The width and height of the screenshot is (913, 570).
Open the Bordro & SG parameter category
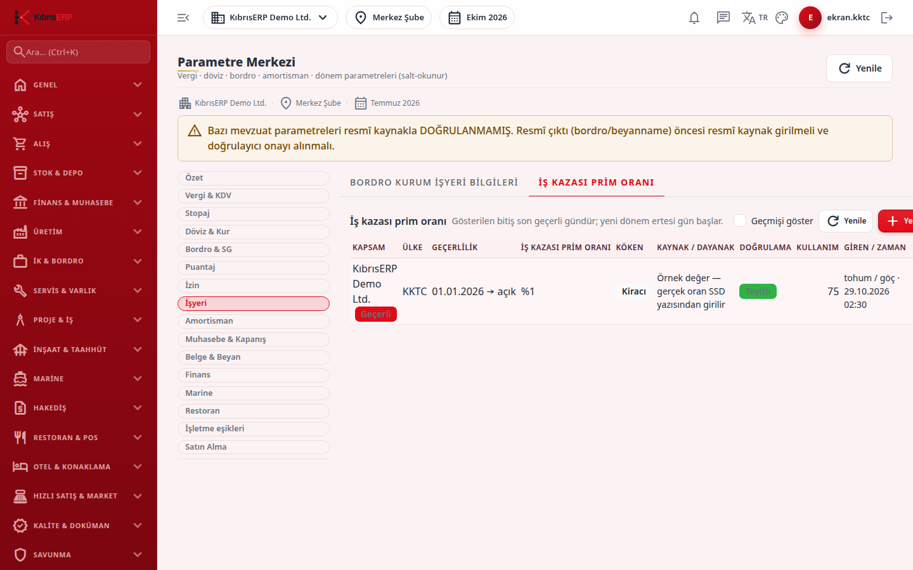[254, 250]
